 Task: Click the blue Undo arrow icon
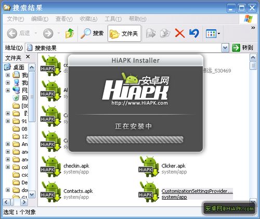194,33
